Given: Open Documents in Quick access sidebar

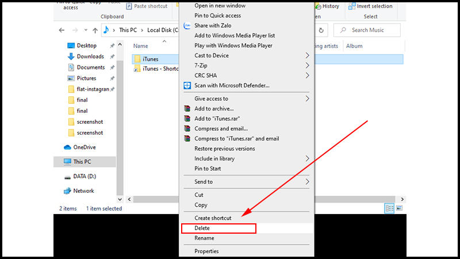Looking at the screenshot, I should tap(91, 67).
